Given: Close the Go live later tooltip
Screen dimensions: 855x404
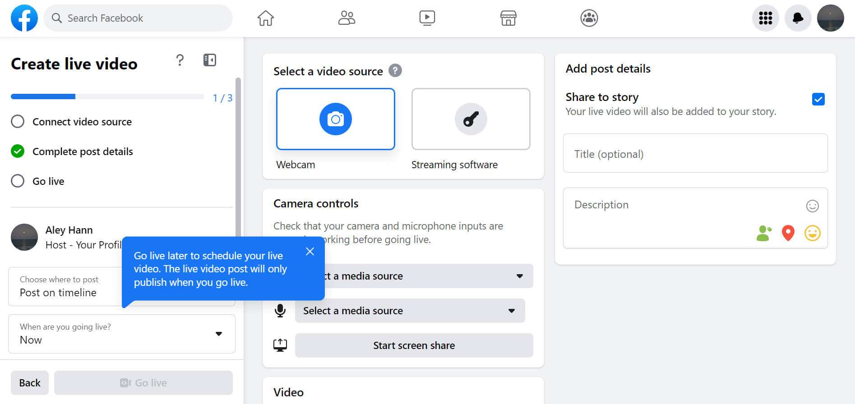Looking at the screenshot, I should [x=310, y=252].
